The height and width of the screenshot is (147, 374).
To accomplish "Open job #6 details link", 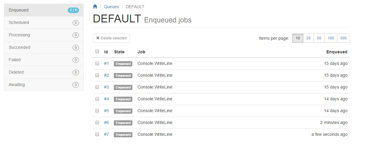I will pos(106,122).
